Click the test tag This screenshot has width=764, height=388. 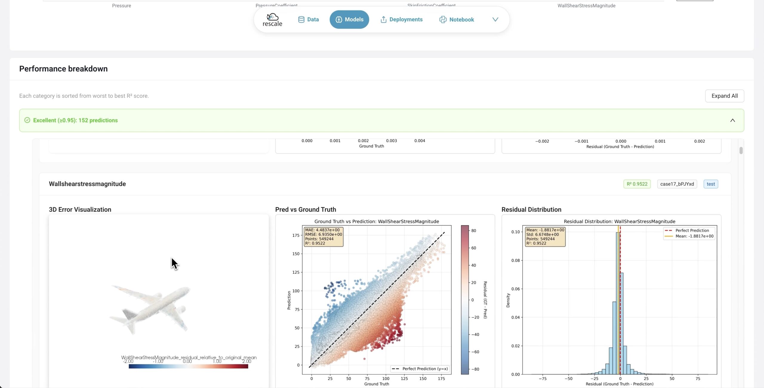click(711, 184)
